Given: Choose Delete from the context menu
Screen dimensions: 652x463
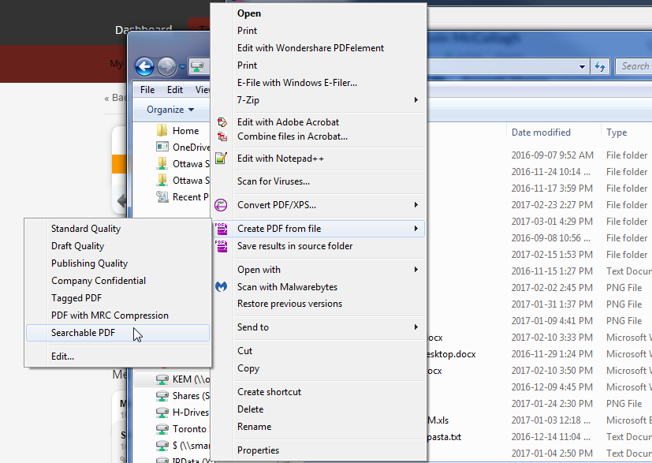Looking at the screenshot, I should coord(251,409).
